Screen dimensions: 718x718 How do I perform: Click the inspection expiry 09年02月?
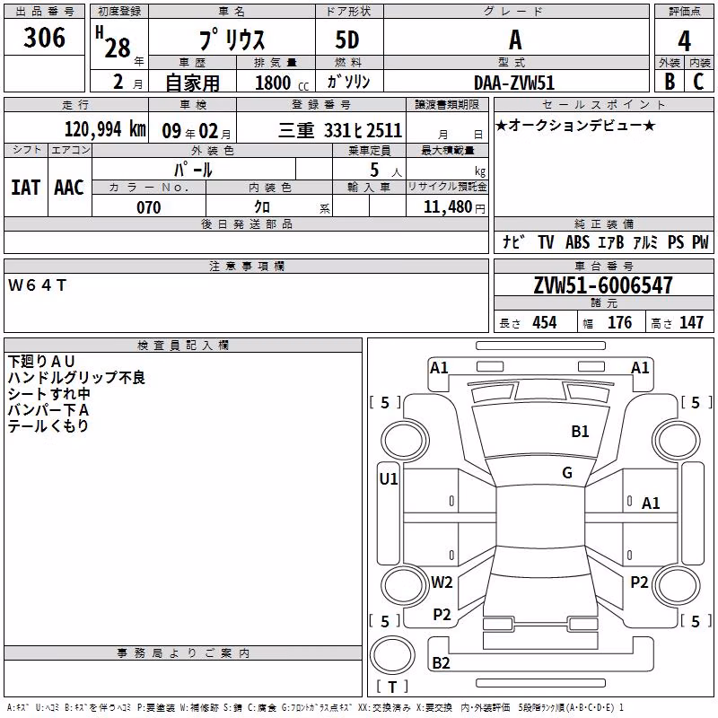click(197, 131)
